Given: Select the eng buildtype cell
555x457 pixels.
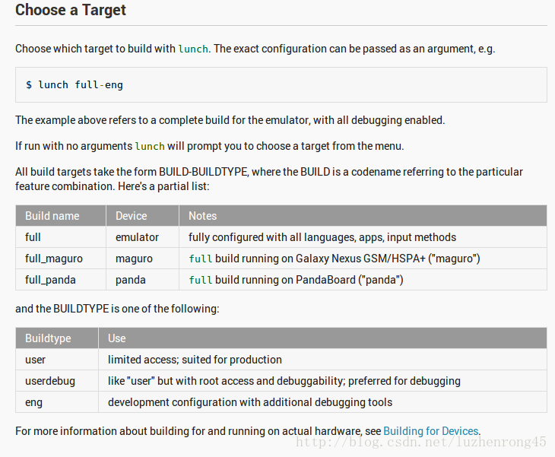Looking at the screenshot, I should (x=57, y=402).
